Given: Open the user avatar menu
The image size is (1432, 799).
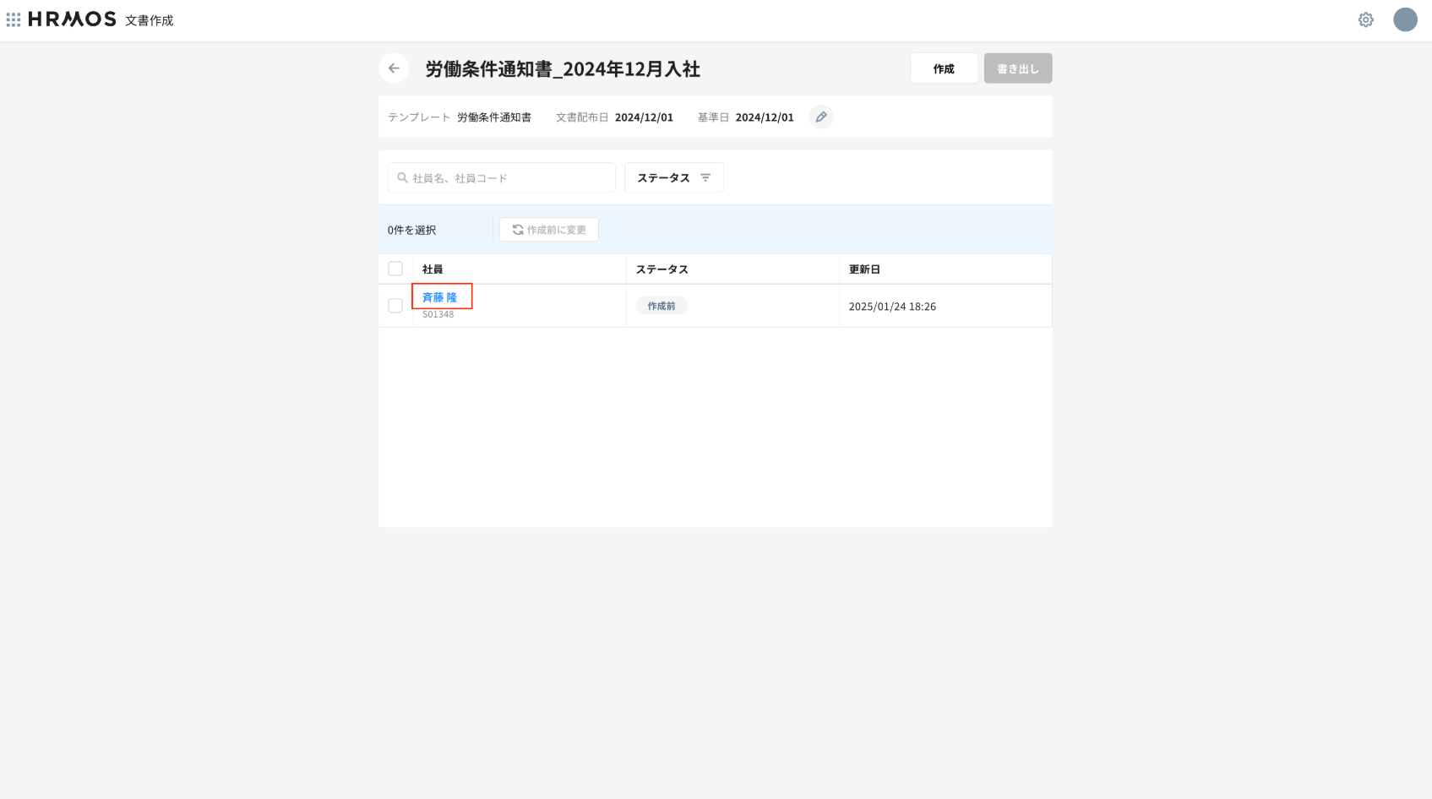Looking at the screenshot, I should (1404, 19).
